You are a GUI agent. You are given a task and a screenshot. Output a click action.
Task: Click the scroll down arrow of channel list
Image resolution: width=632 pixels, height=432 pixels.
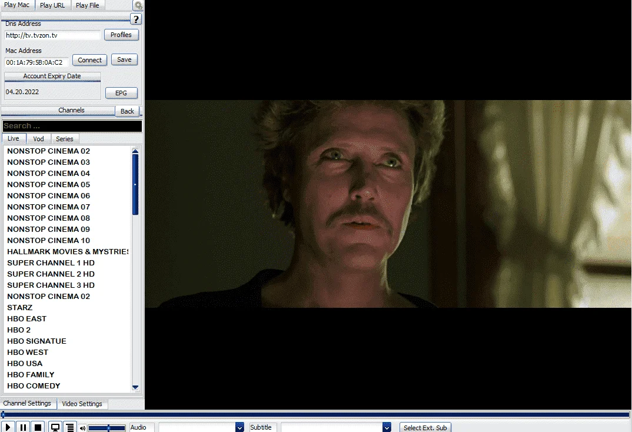point(135,387)
